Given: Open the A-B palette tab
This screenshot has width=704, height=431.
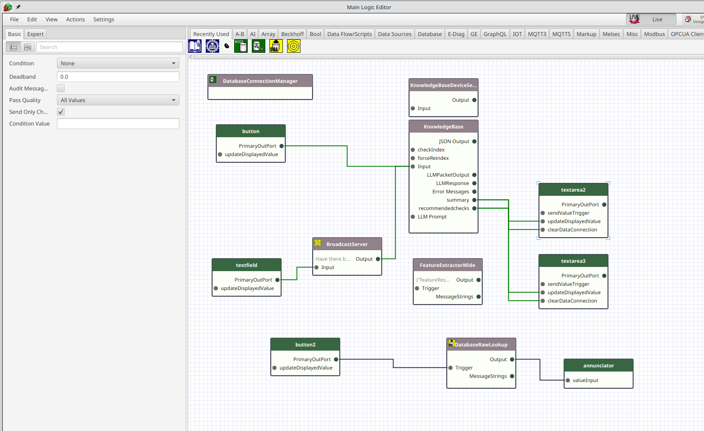Looking at the screenshot, I should point(240,34).
